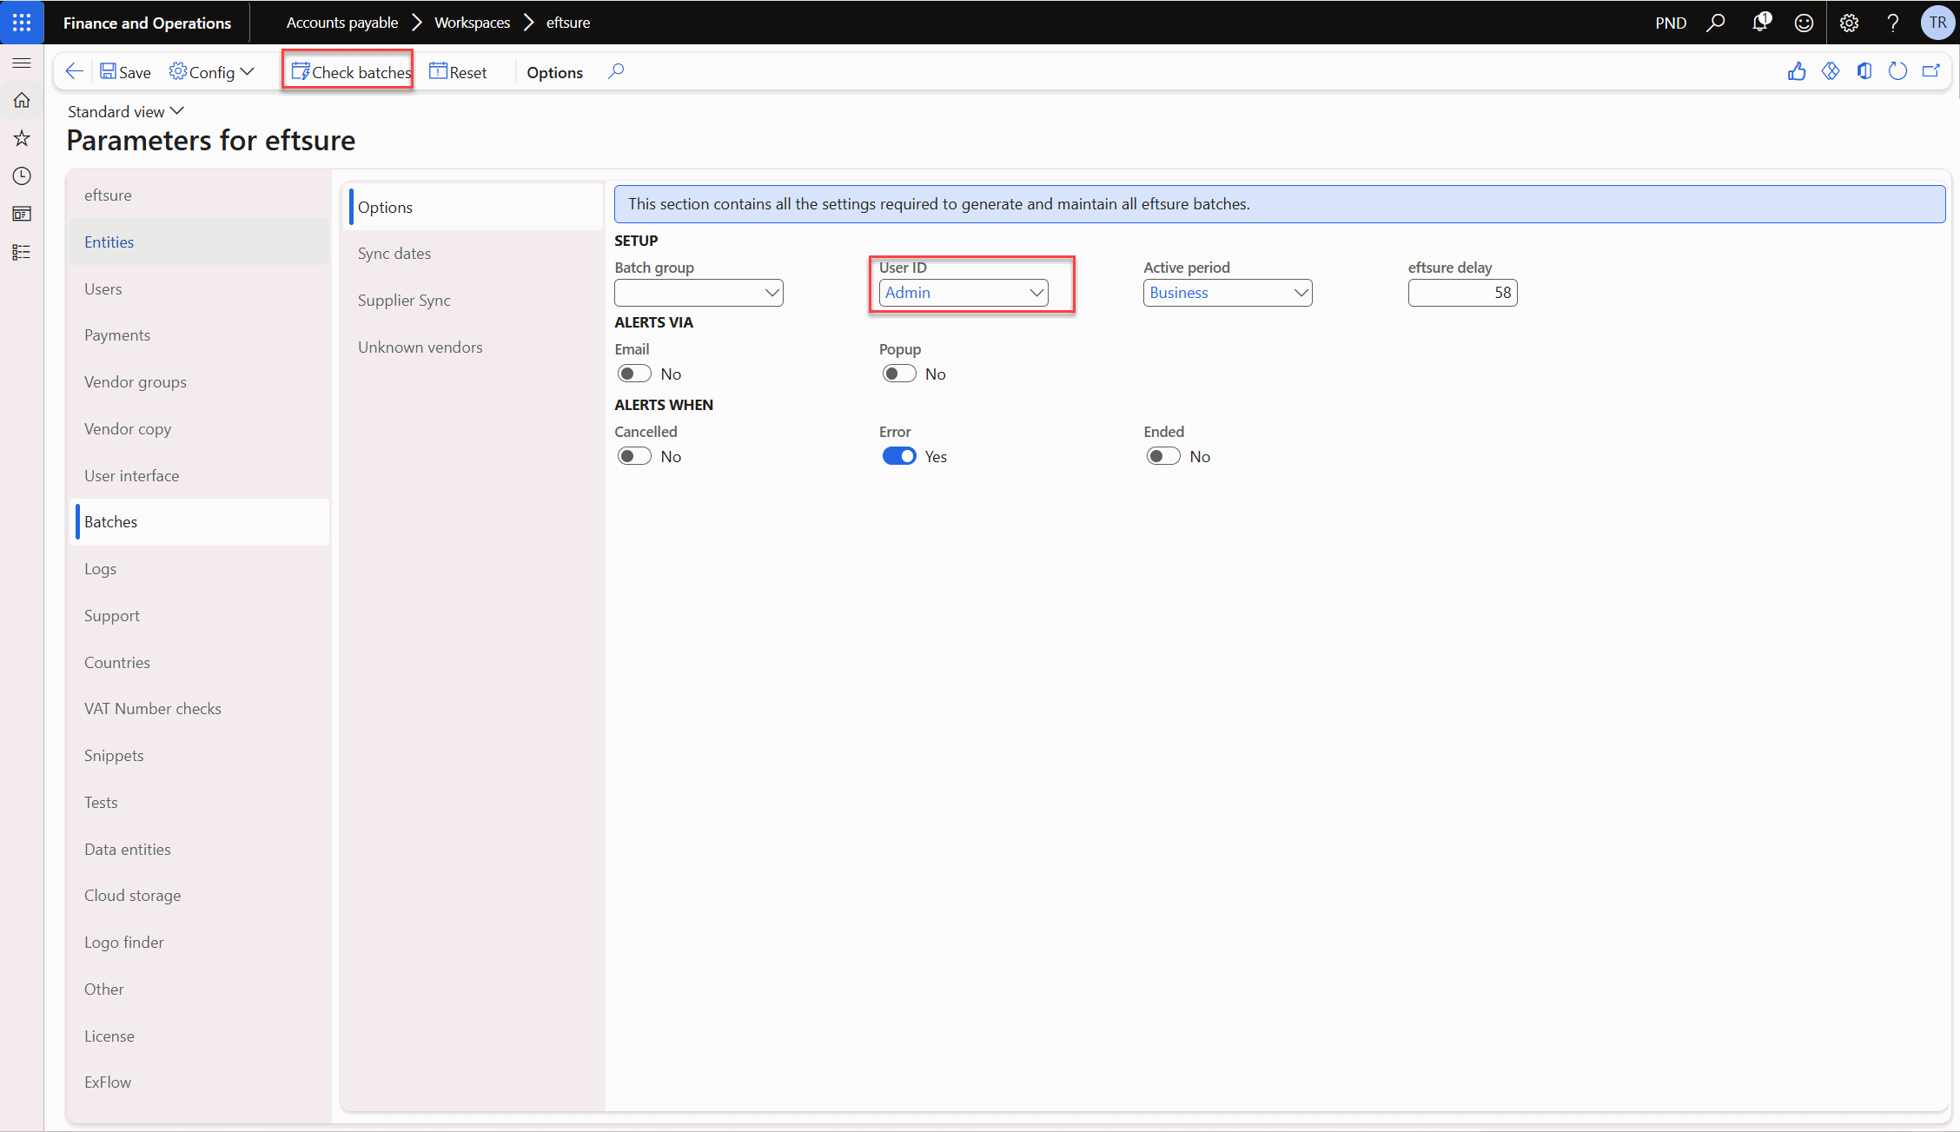This screenshot has width=1960, height=1132.
Task: Toggle the Email alert switch
Action: tap(634, 374)
